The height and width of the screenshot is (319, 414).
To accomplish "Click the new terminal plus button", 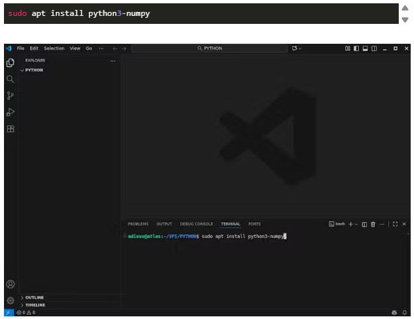I will click(x=350, y=224).
